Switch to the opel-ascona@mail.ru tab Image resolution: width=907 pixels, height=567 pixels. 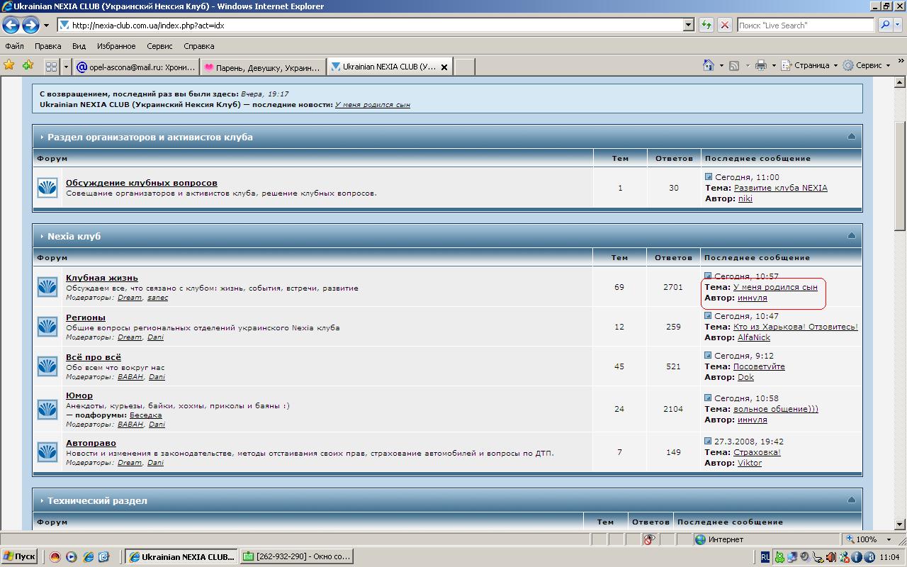(x=136, y=67)
